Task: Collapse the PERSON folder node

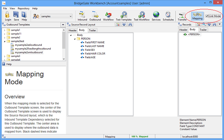Action: pyautogui.click(x=75, y=39)
